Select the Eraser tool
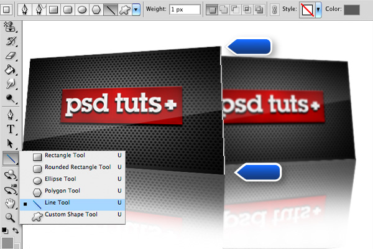Viewport: 373px width, 249px height. [x=10, y=55]
